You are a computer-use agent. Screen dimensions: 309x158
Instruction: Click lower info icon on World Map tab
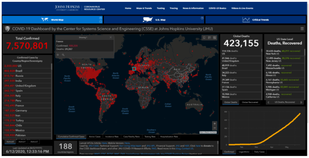pos(100,22)
